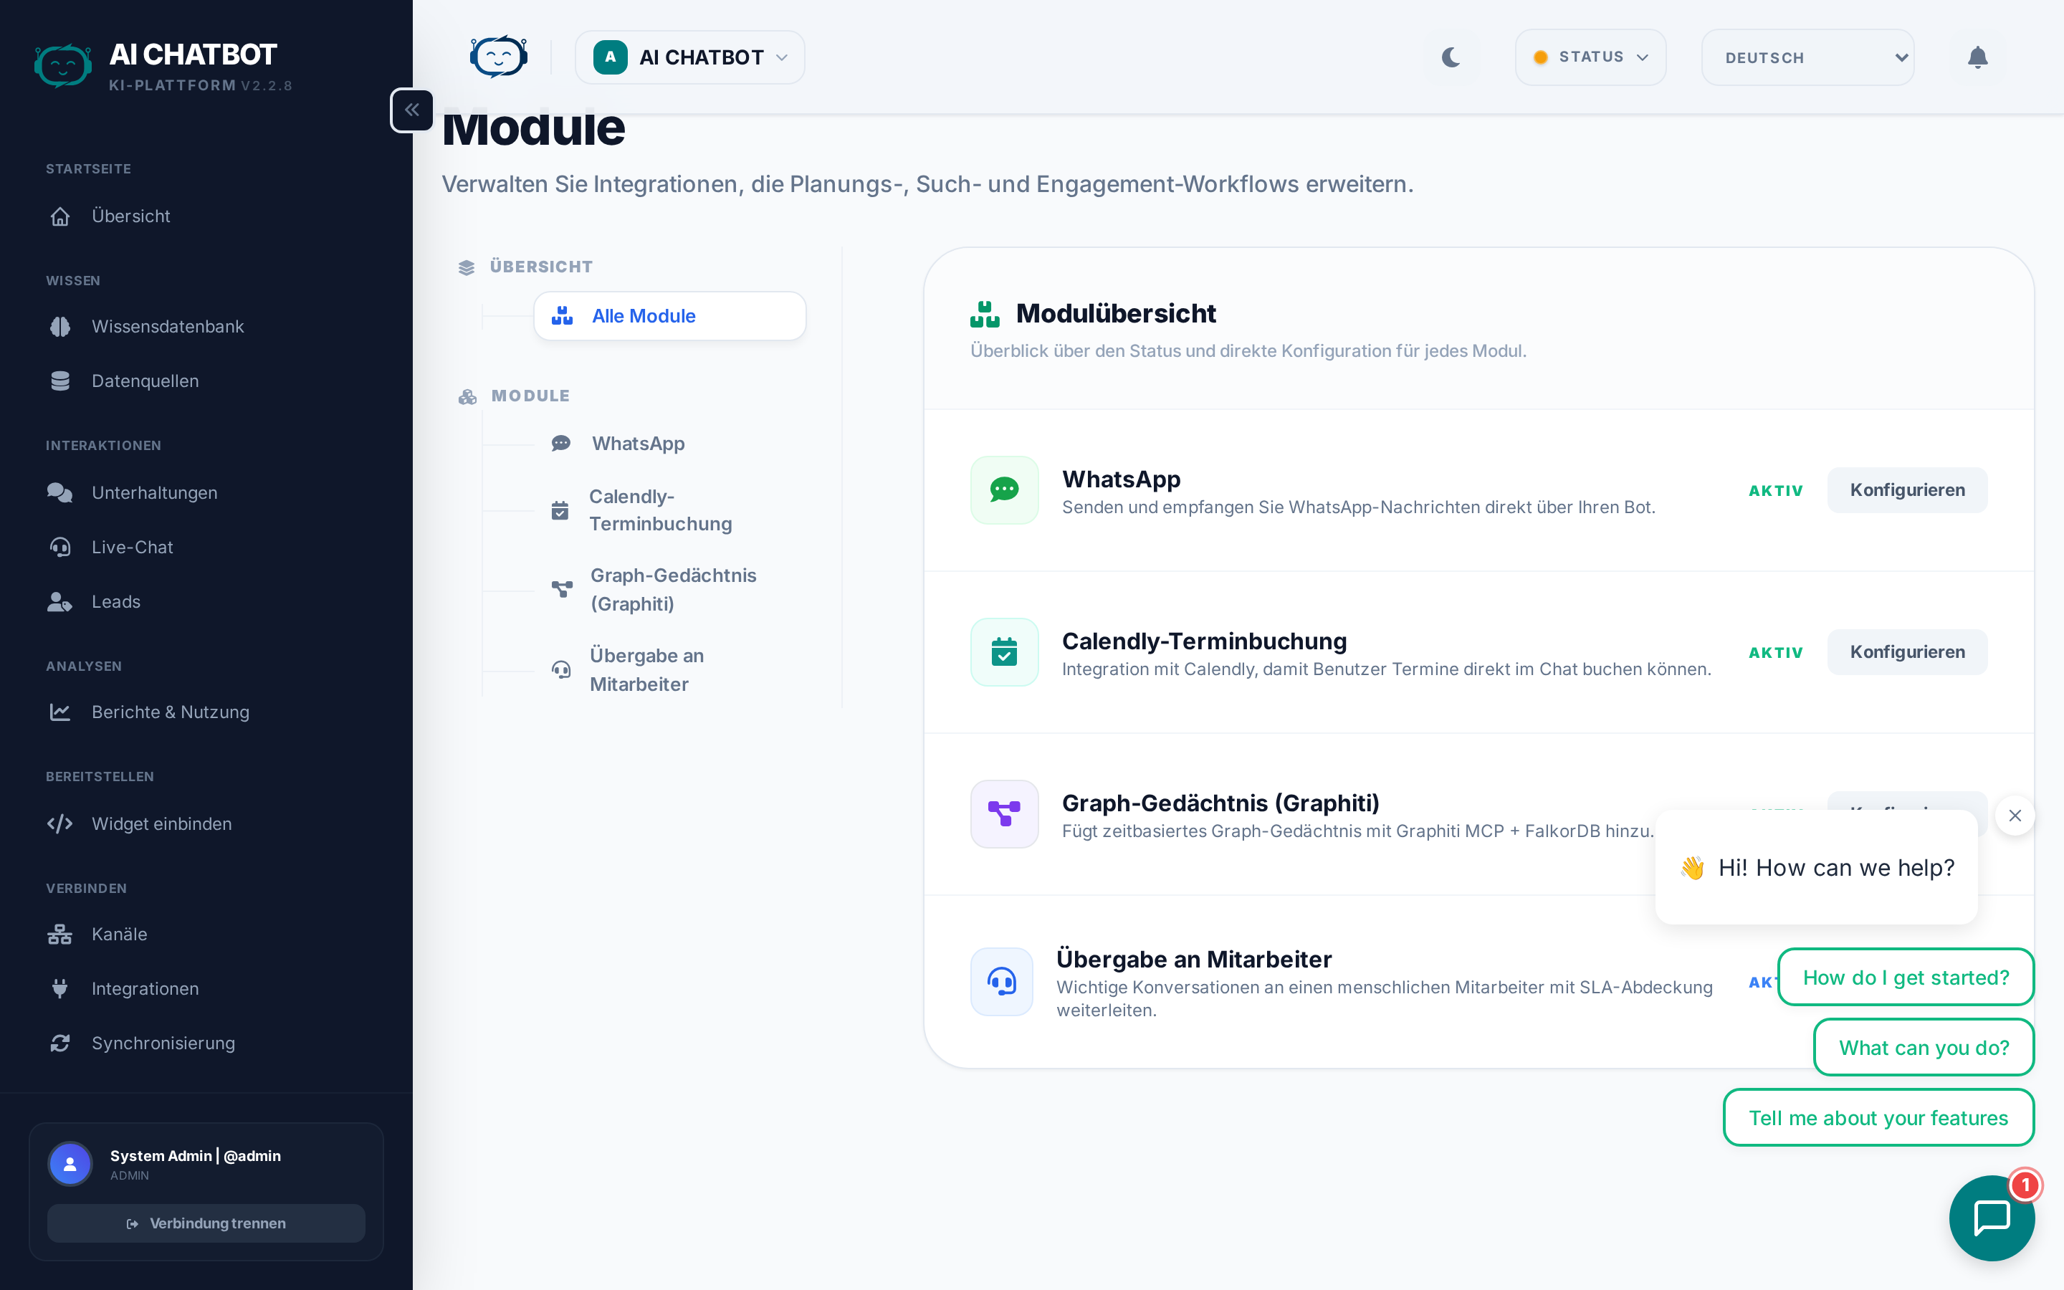Click the robot logo in top bar
Screen dimensions: 2064x1290
499,57
